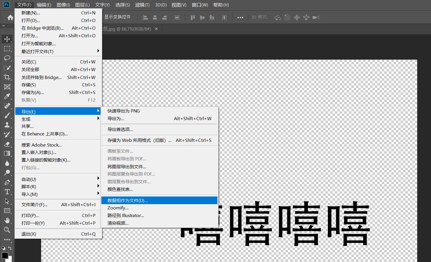Expand 生成 submenu

coord(58,119)
